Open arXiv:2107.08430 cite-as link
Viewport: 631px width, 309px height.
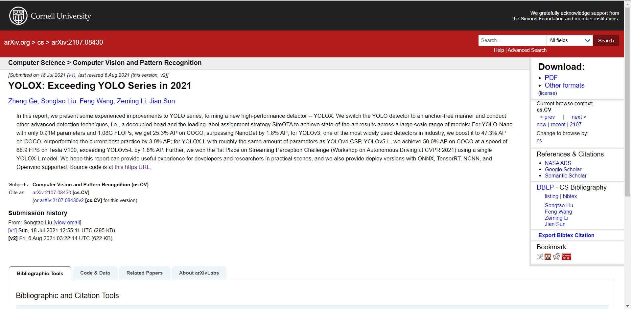(52, 193)
